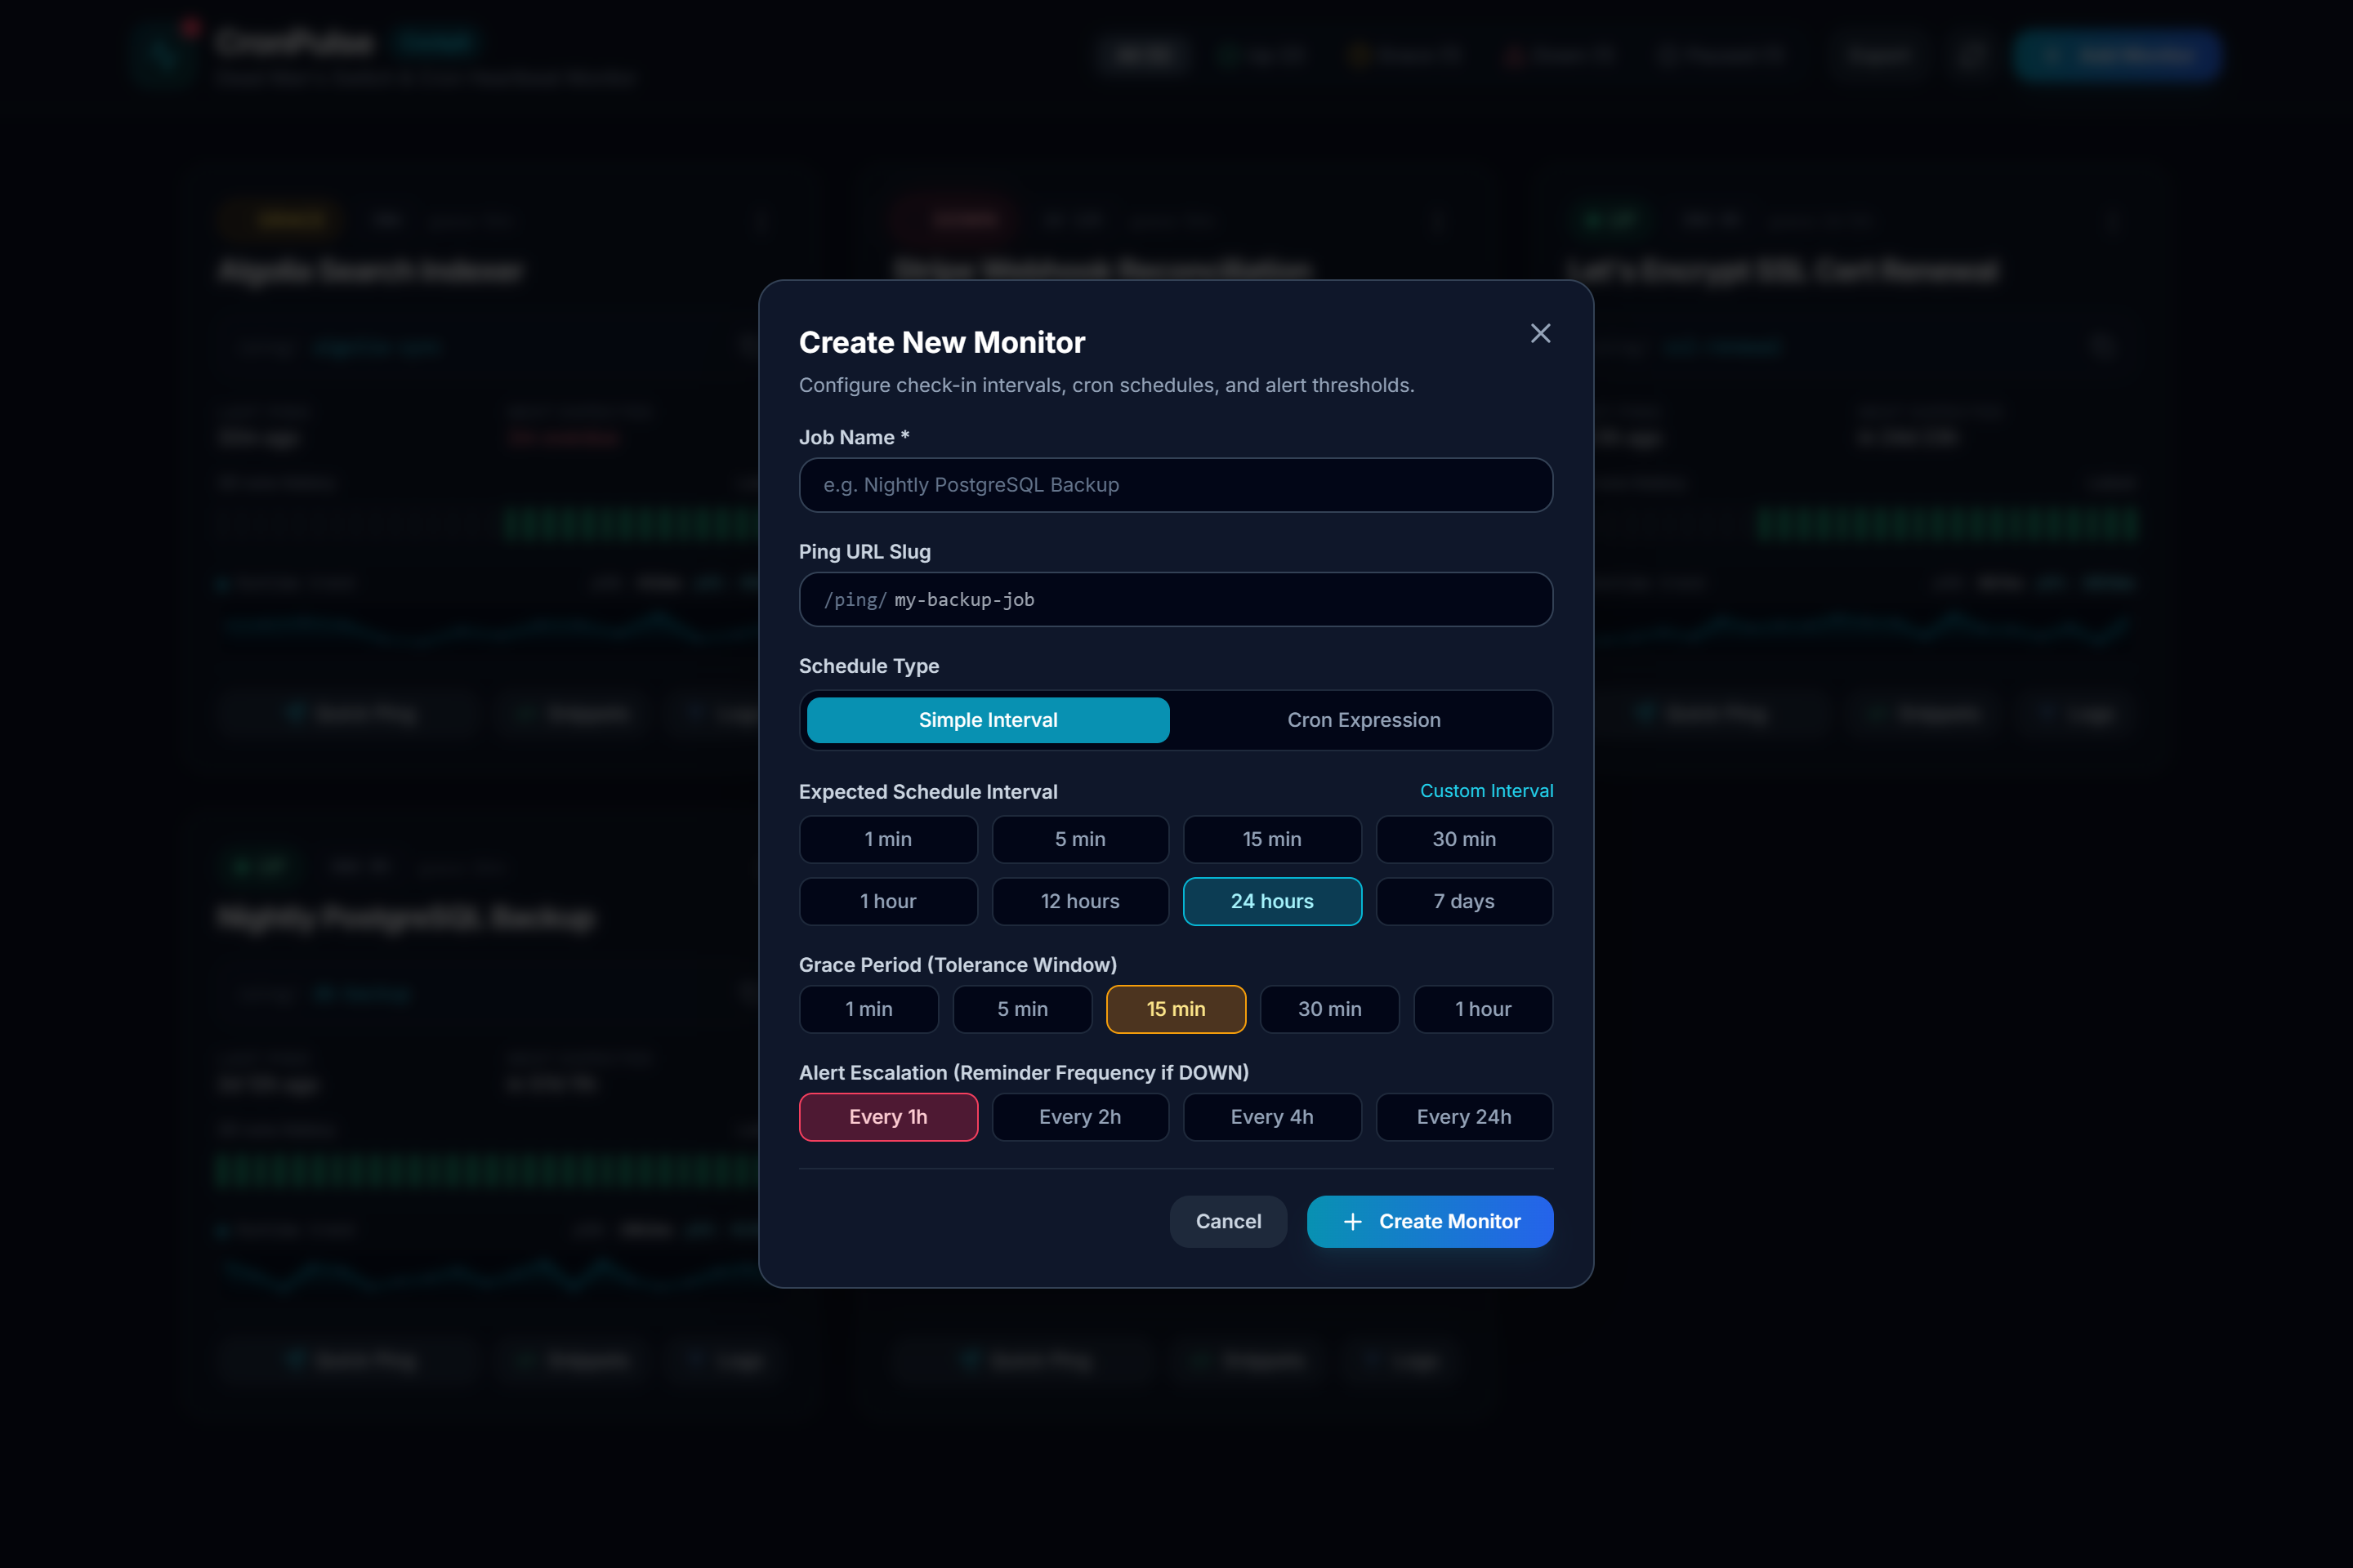Close the Create New Monitor dialog

pyautogui.click(x=1539, y=333)
